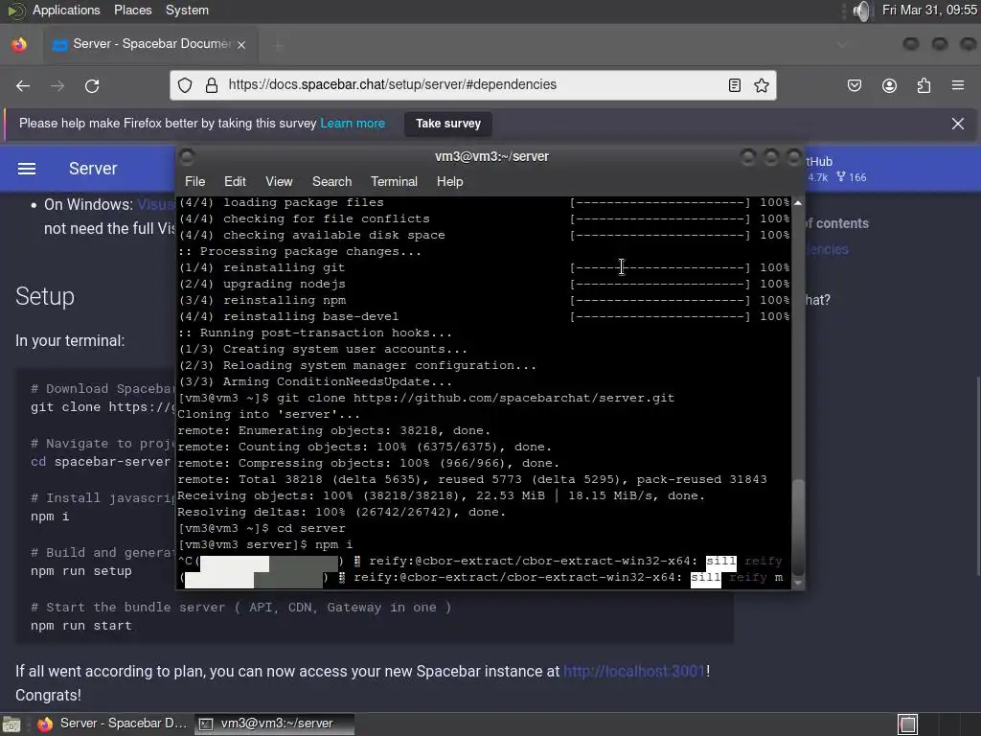Open the terminal View menu
This screenshot has height=736, width=981.
[x=279, y=181]
